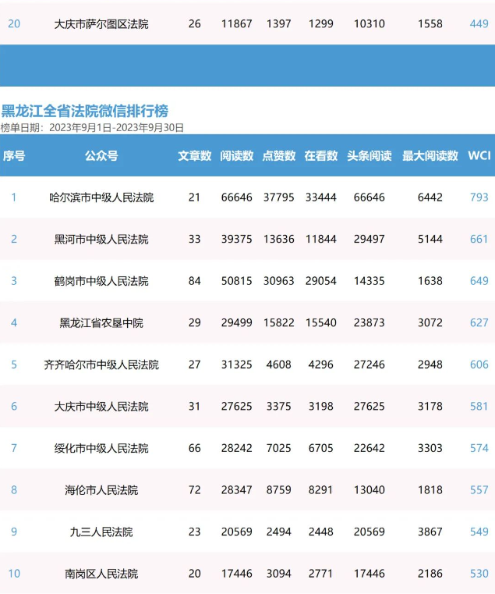
Task: Click the WCI column header
Action: 479,155
